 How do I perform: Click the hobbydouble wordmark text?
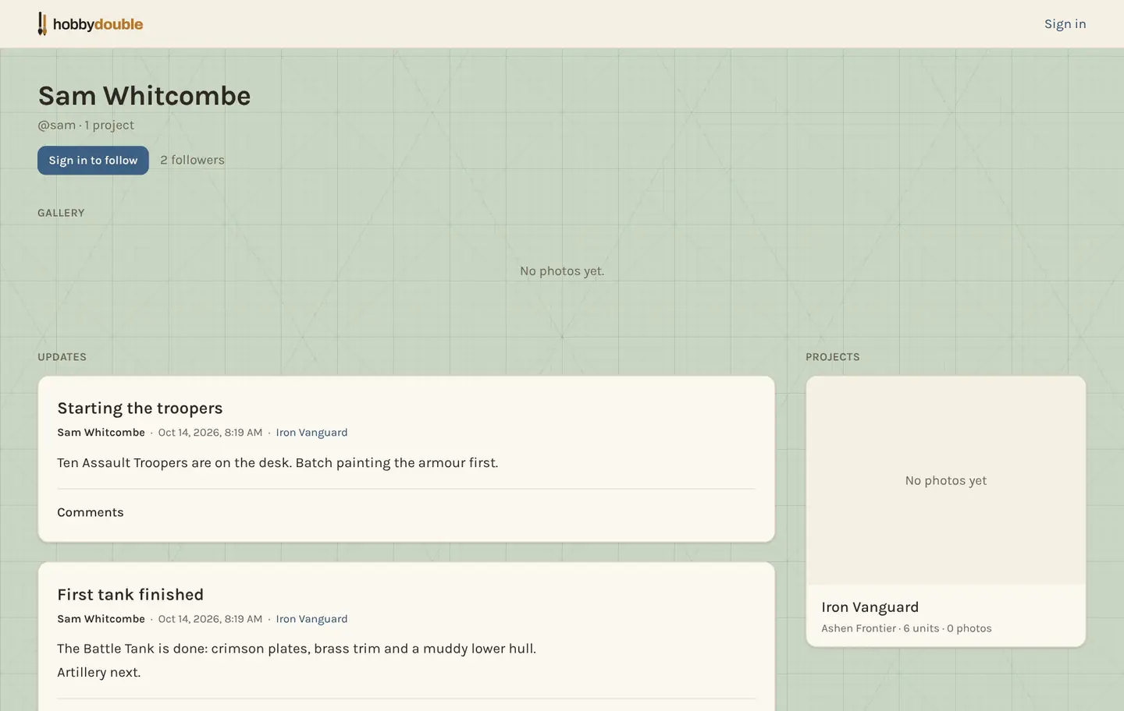tap(98, 24)
